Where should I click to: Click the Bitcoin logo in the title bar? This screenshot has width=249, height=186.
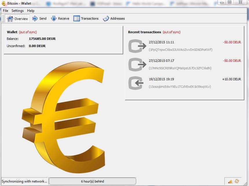pyautogui.click(x=3, y=3)
